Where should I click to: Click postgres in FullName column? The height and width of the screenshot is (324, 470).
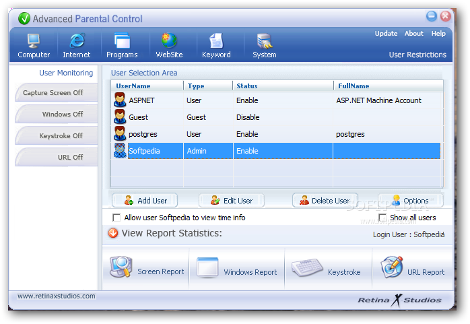(x=350, y=134)
